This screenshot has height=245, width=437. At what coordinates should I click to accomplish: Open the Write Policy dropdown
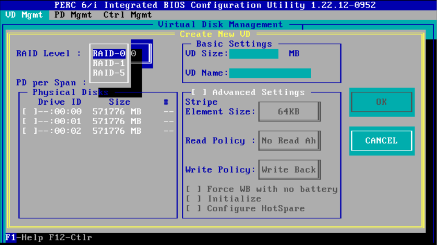[289, 170]
